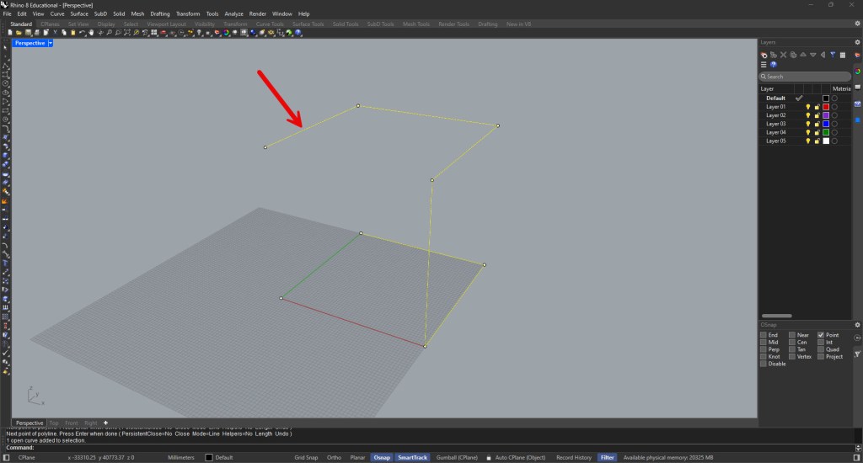This screenshot has width=863, height=463.
Task: Uncheck the Point osnap checkbox
Action: (821, 335)
